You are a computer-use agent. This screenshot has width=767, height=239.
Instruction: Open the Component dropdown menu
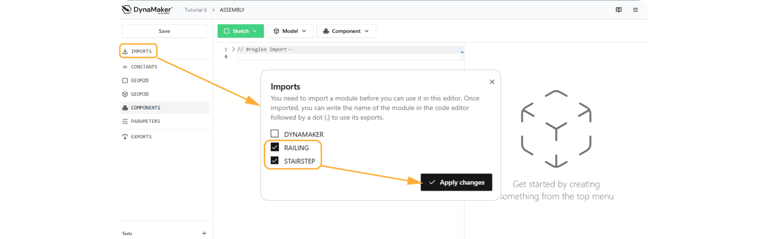[346, 31]
